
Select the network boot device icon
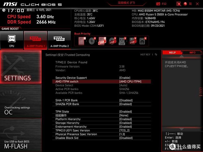point(143,41)
